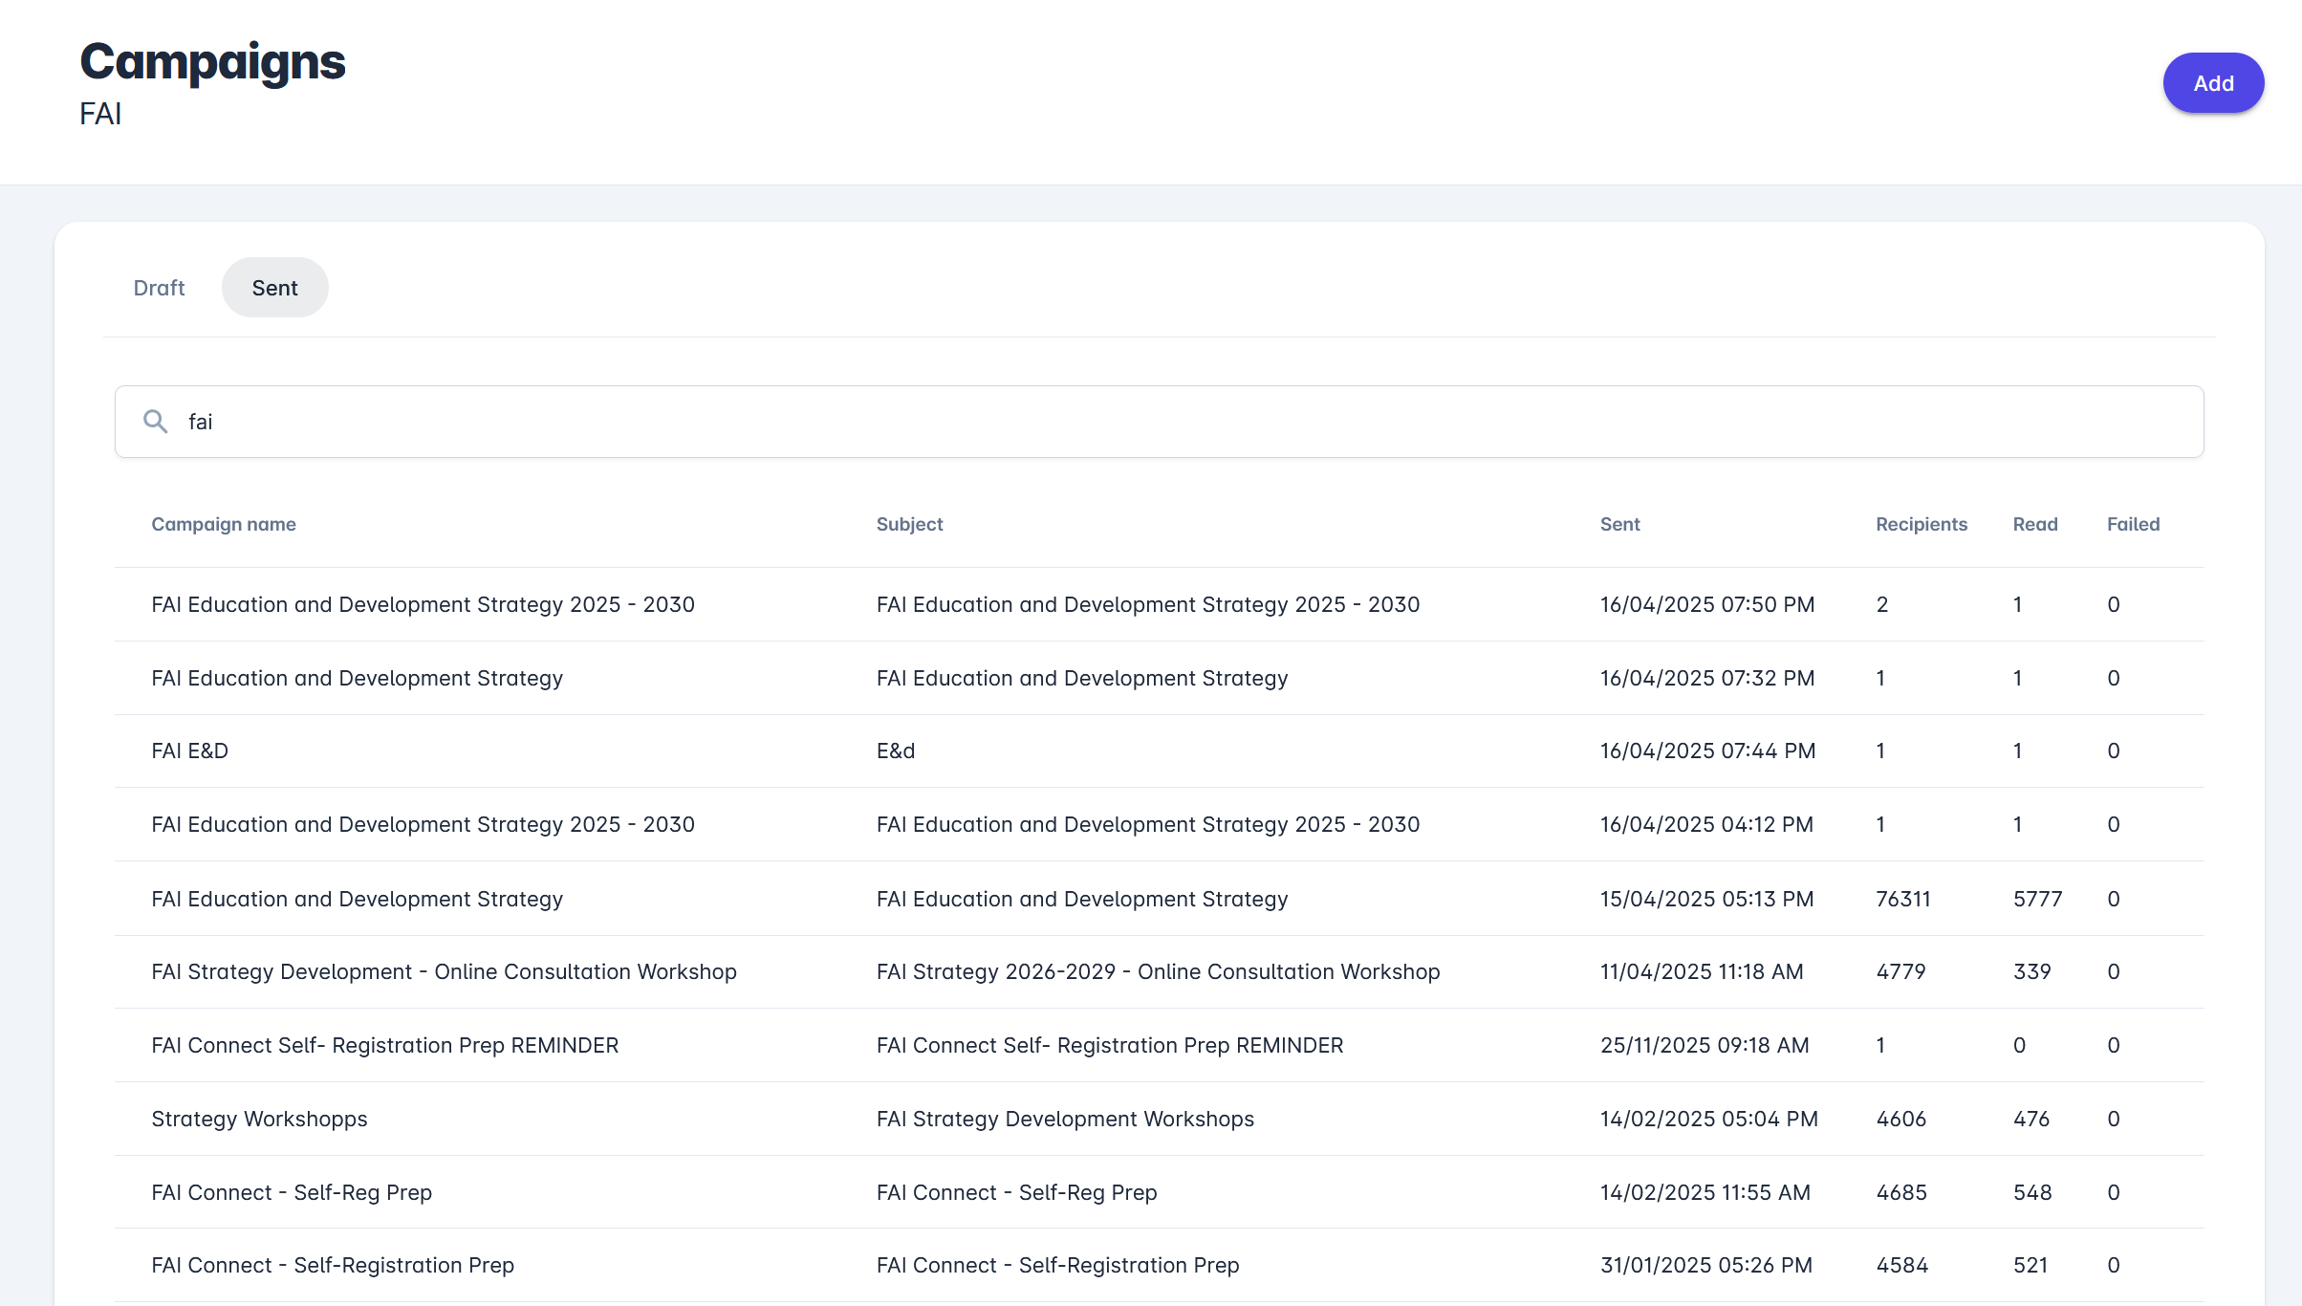
Task: Click the Recipients column header
Action: [x=1921, y=524]
